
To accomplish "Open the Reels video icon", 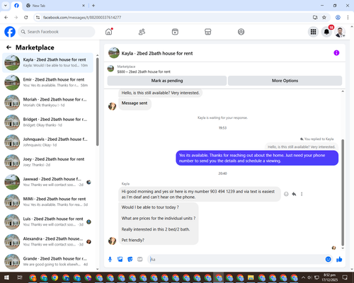I will (x=175, y=32).
